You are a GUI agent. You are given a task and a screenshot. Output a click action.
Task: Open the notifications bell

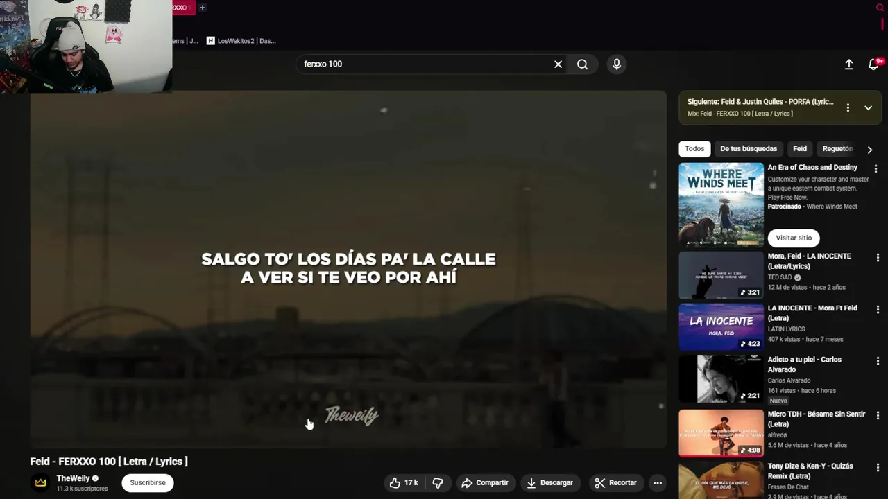point(873,64)
